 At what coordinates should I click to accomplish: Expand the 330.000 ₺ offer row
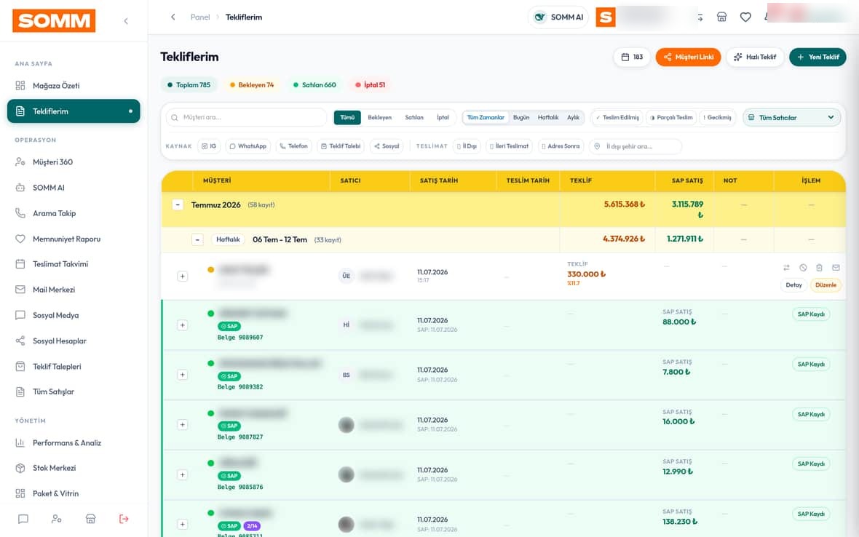(x=183, y=277)
